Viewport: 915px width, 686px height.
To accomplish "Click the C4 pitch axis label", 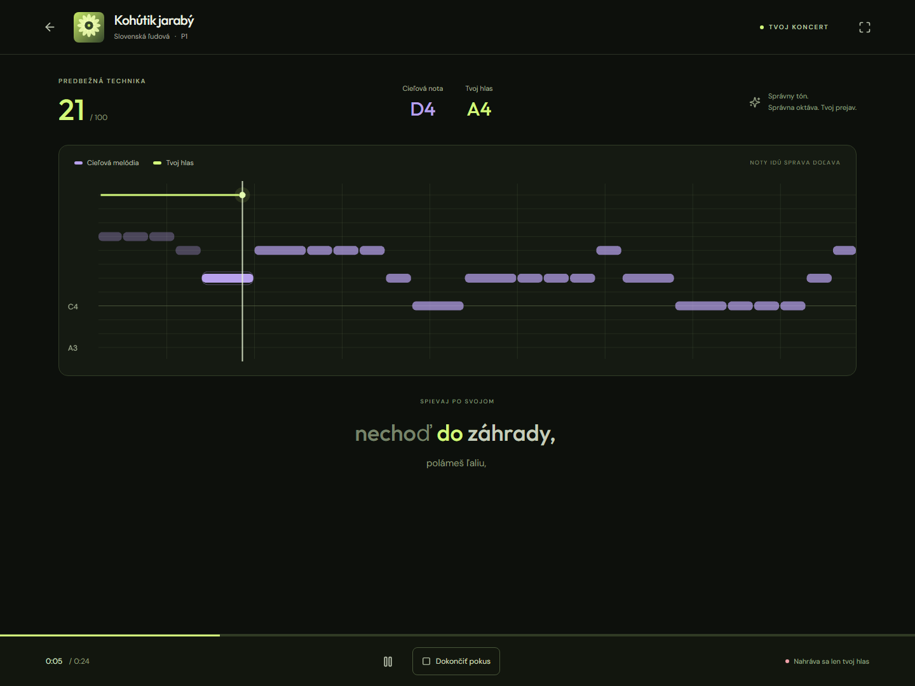I will point(73,307).
